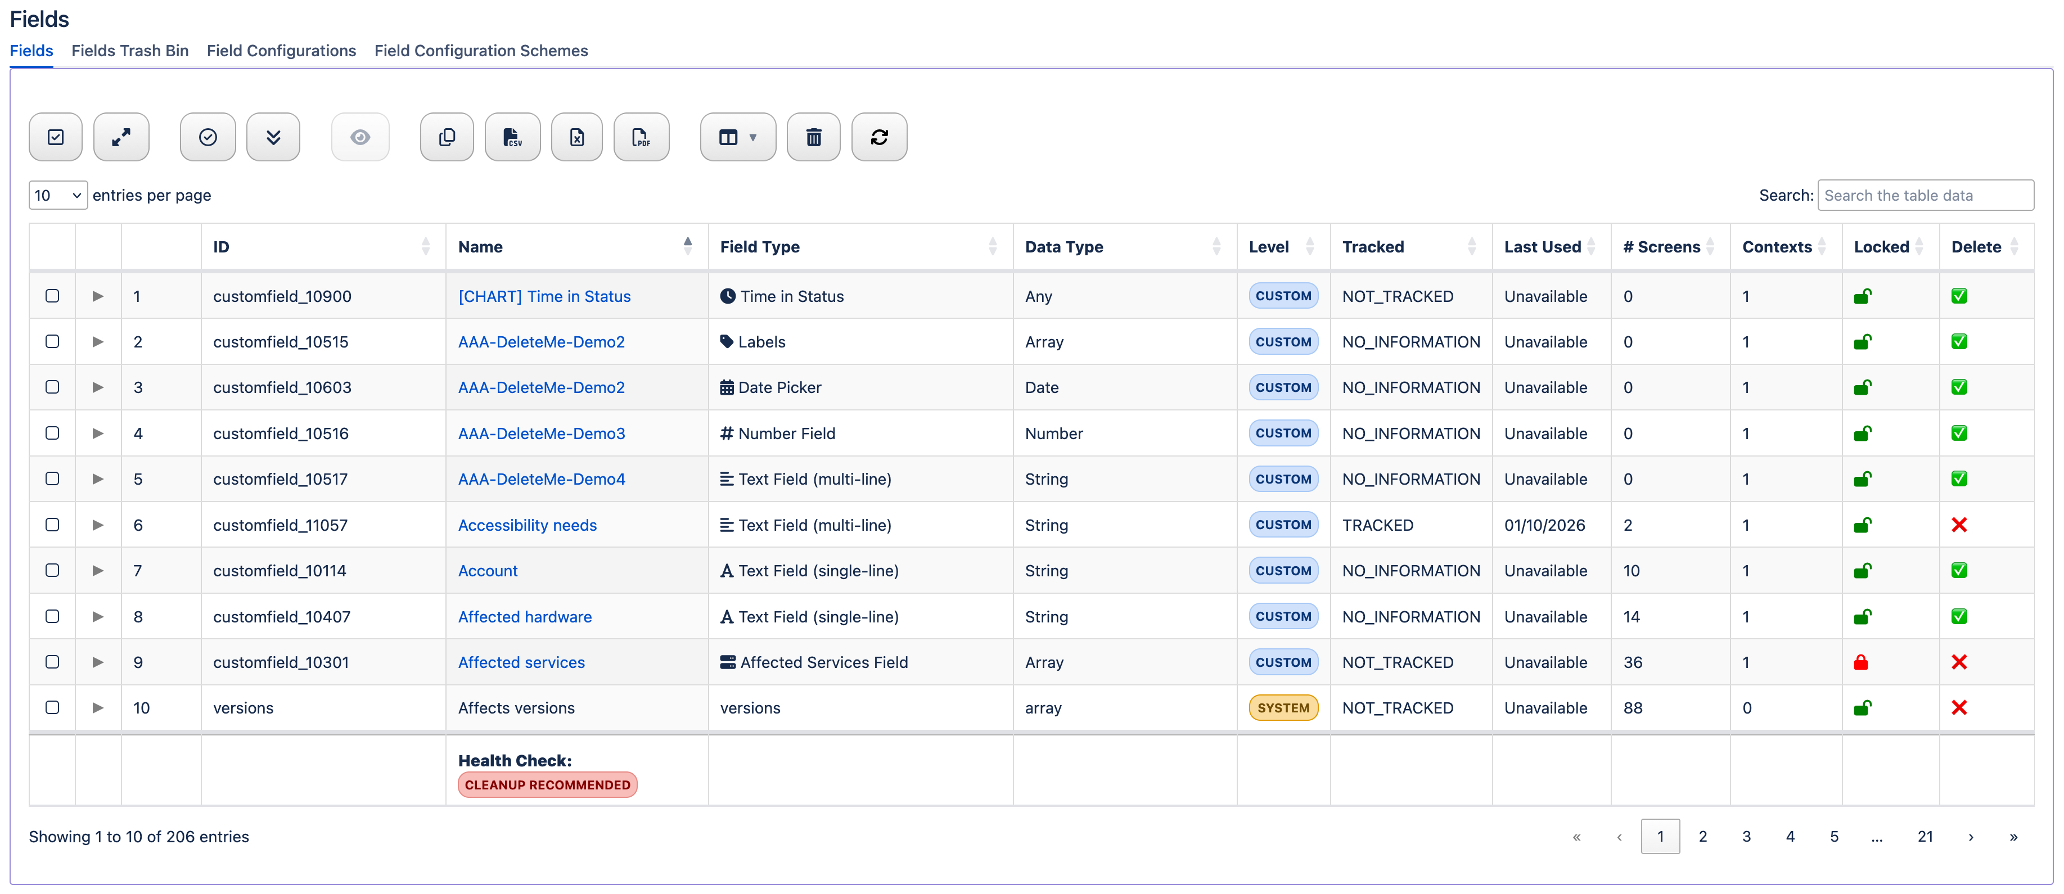Open the column visibility dropdown
The height and width of the screenshot is (894, 2064).
(x=737, y=137)
